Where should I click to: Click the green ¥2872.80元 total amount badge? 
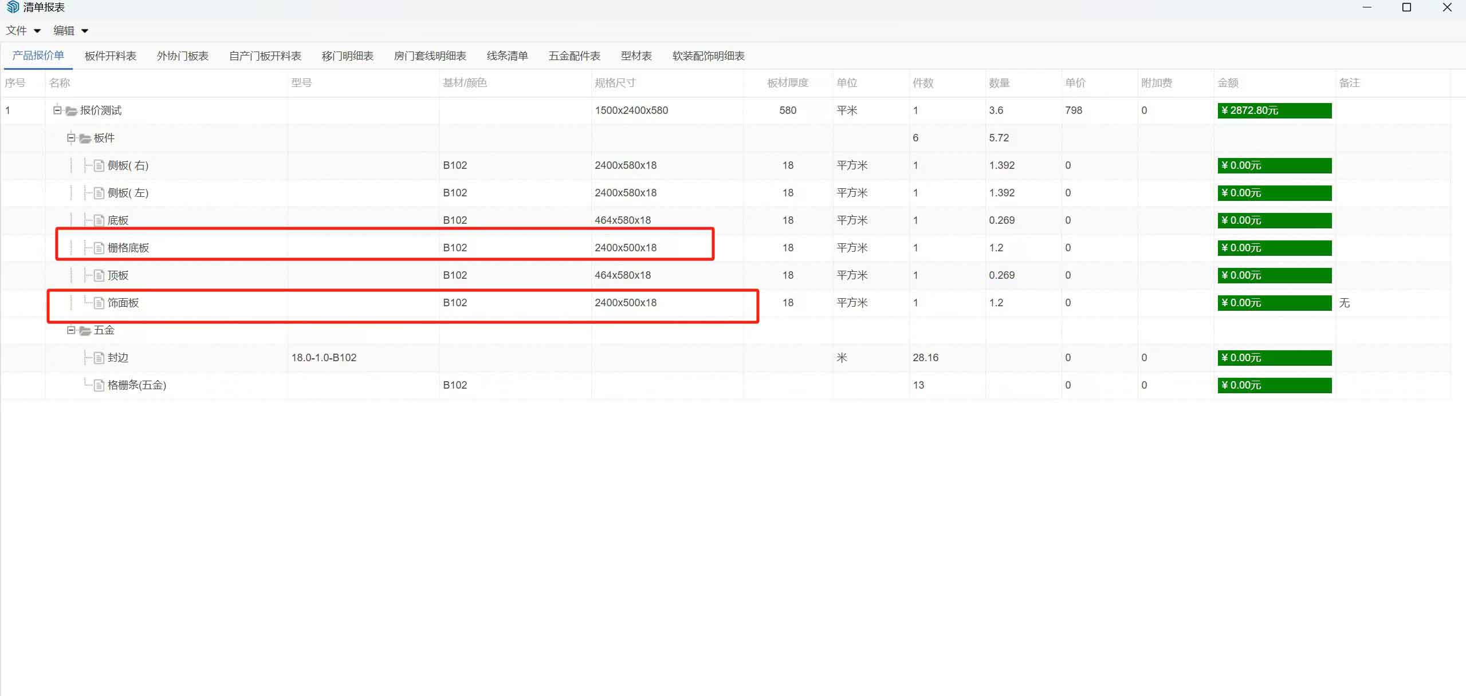click(1274, 110)
